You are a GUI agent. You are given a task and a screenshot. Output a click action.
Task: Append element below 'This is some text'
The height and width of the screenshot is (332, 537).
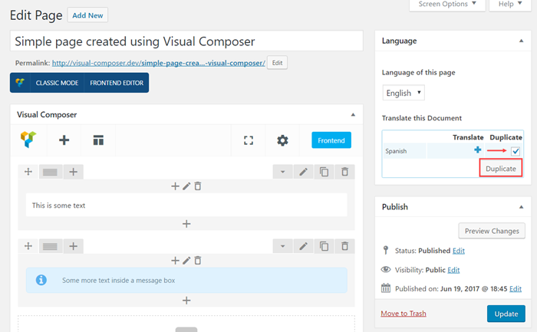(186, 224)
